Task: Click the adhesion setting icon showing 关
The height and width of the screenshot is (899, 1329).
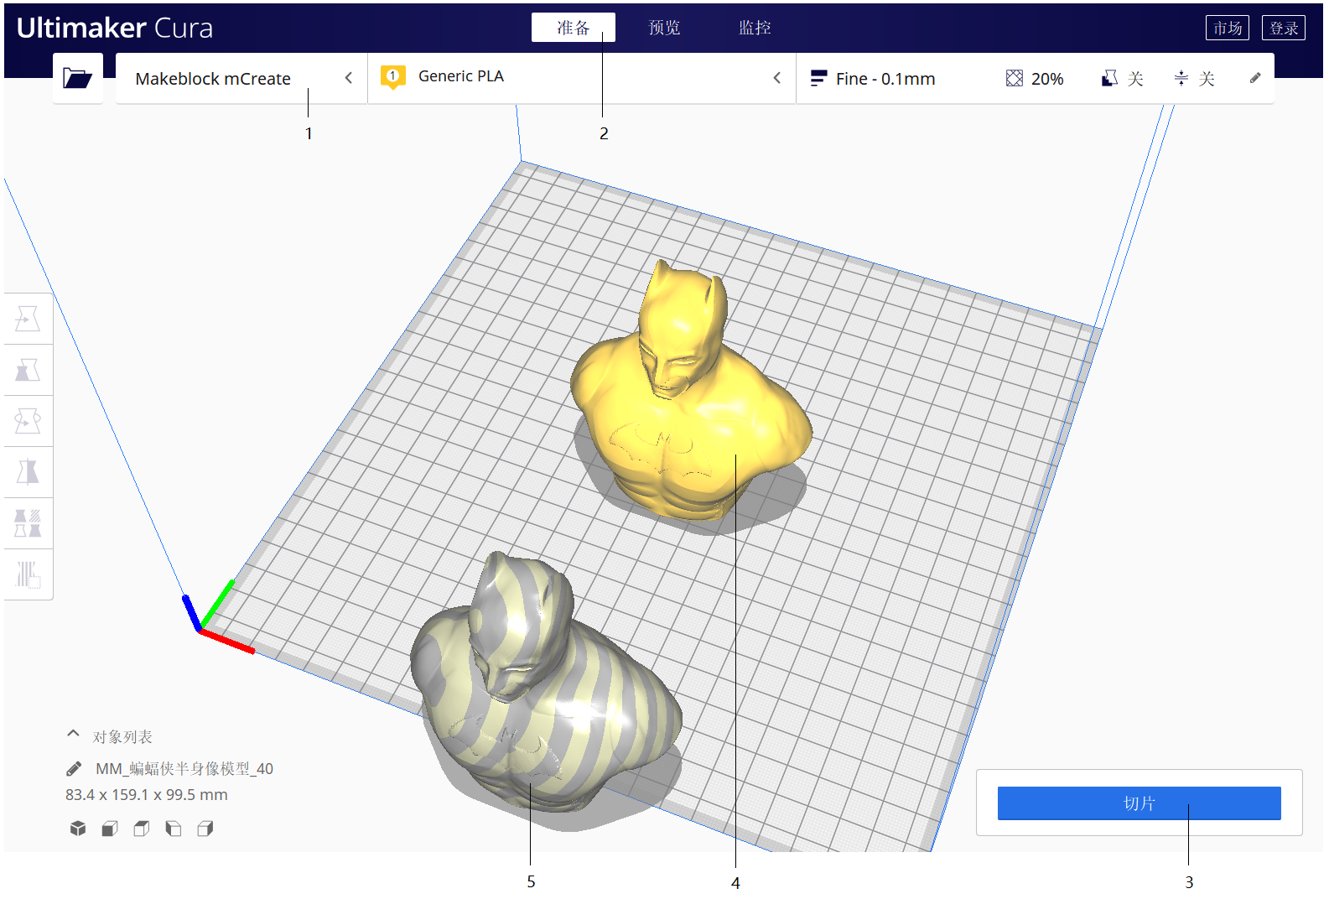Action: [1181, 78]
